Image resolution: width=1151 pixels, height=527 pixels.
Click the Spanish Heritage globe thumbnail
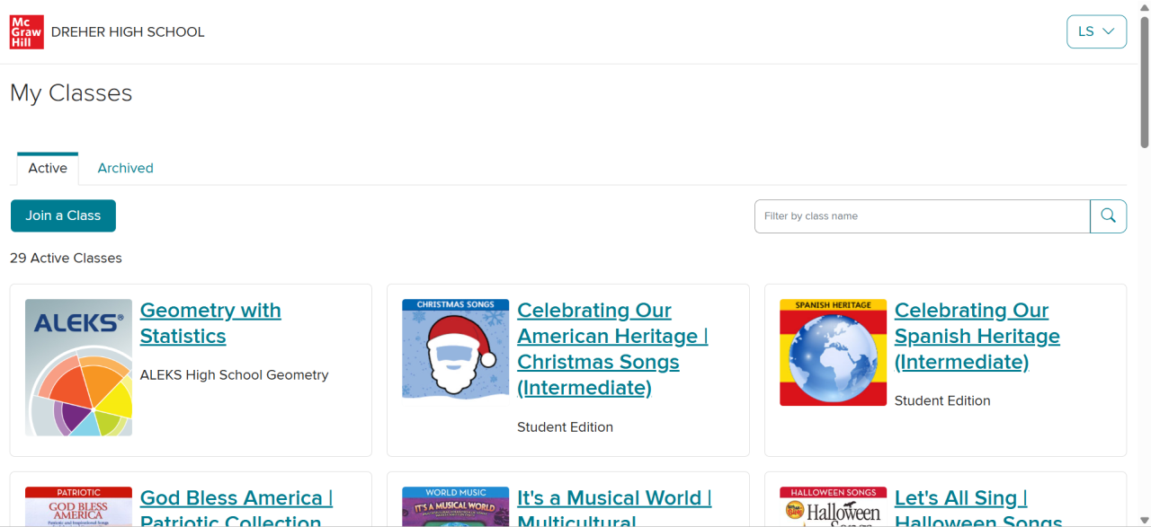coord(833,352)
